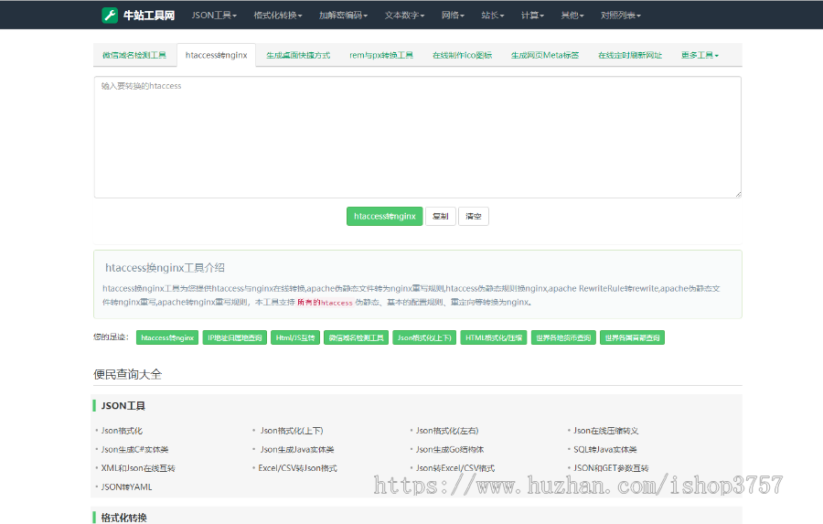This screenshot has height=524, width=823.
Task: Expand the 其他 navigation menu
Action: tap(572, 16)
